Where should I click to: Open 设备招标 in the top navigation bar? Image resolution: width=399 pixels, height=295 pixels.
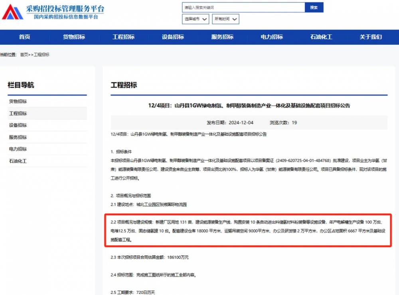pyautogui.click(x=173, y=37)
